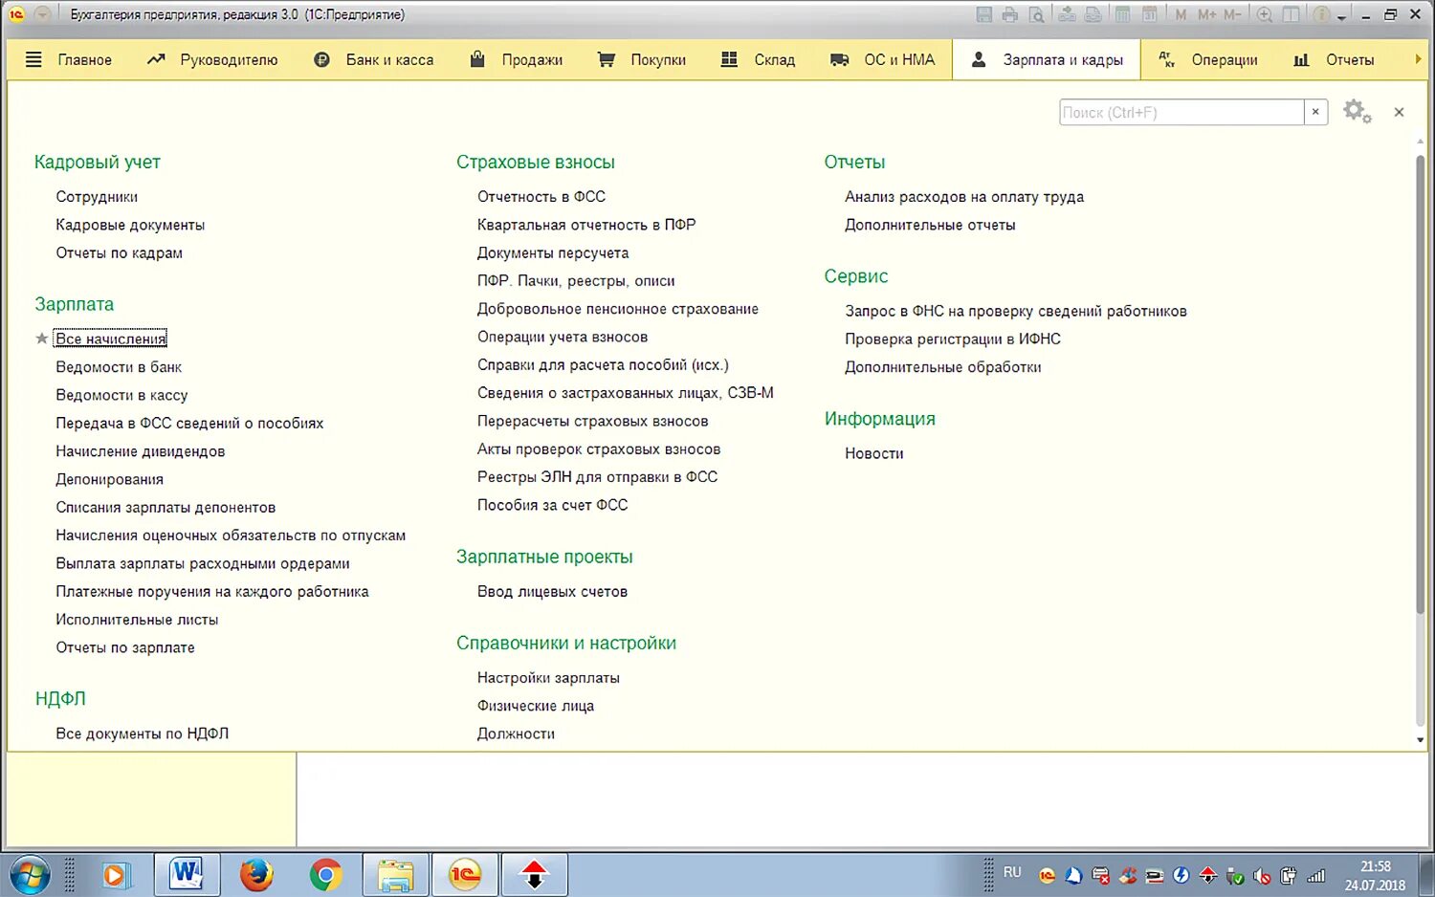
Task: Open Сведения о застрахованных лицах, СЗВ-М
Action: (626, 393)
